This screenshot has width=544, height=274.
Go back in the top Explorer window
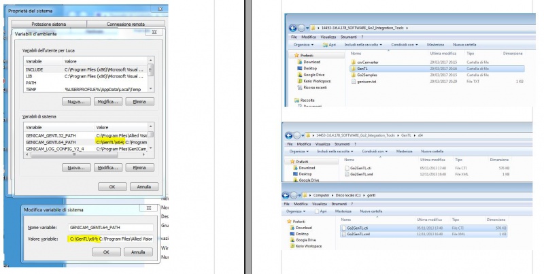coord(292,28)
